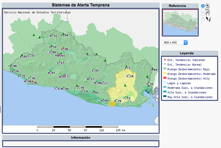
Task: Select the zoom out radio button
Action: (203, 10)
